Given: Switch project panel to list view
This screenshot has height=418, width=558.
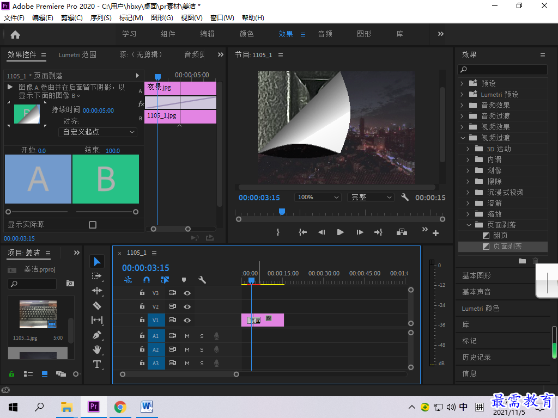Looking at the screenshot, I should point(28,374).
